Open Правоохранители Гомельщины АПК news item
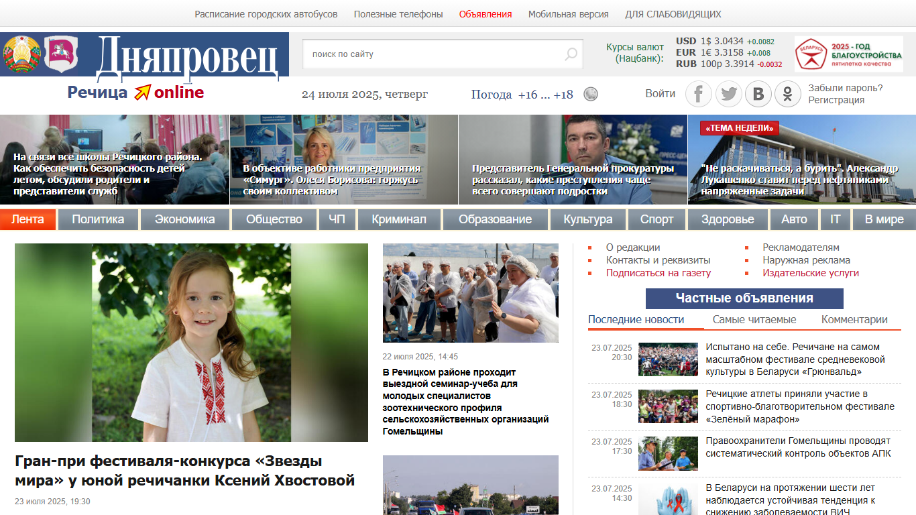Image resolution: width=916 pixels, height=515 pixels. [x=799, y=447]
